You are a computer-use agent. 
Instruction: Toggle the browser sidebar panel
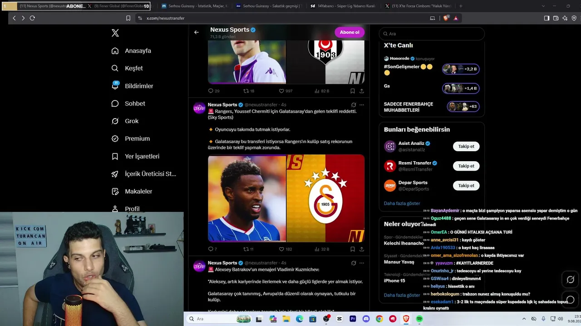click(x=547, y=18)
